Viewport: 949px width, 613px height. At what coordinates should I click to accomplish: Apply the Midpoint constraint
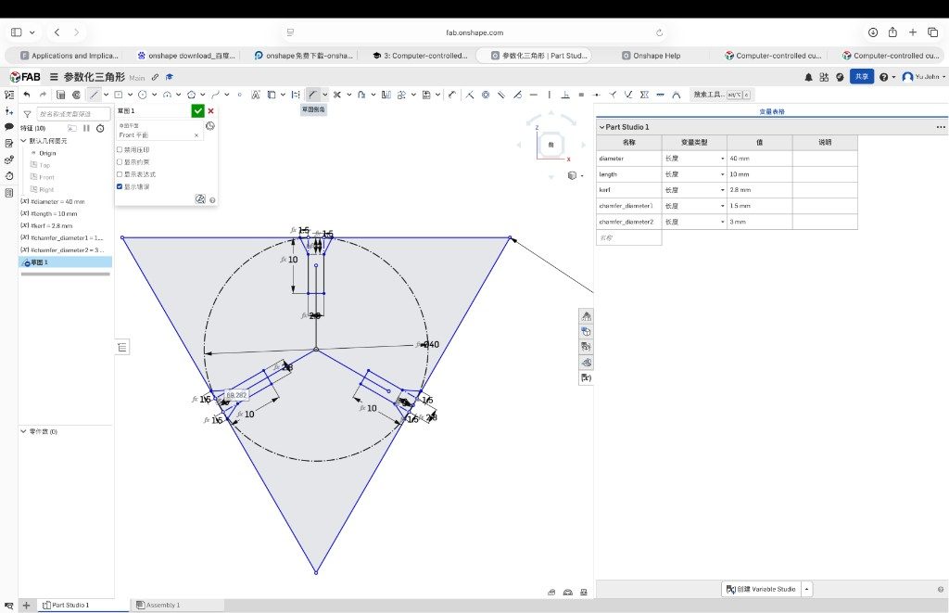(597, 95)
